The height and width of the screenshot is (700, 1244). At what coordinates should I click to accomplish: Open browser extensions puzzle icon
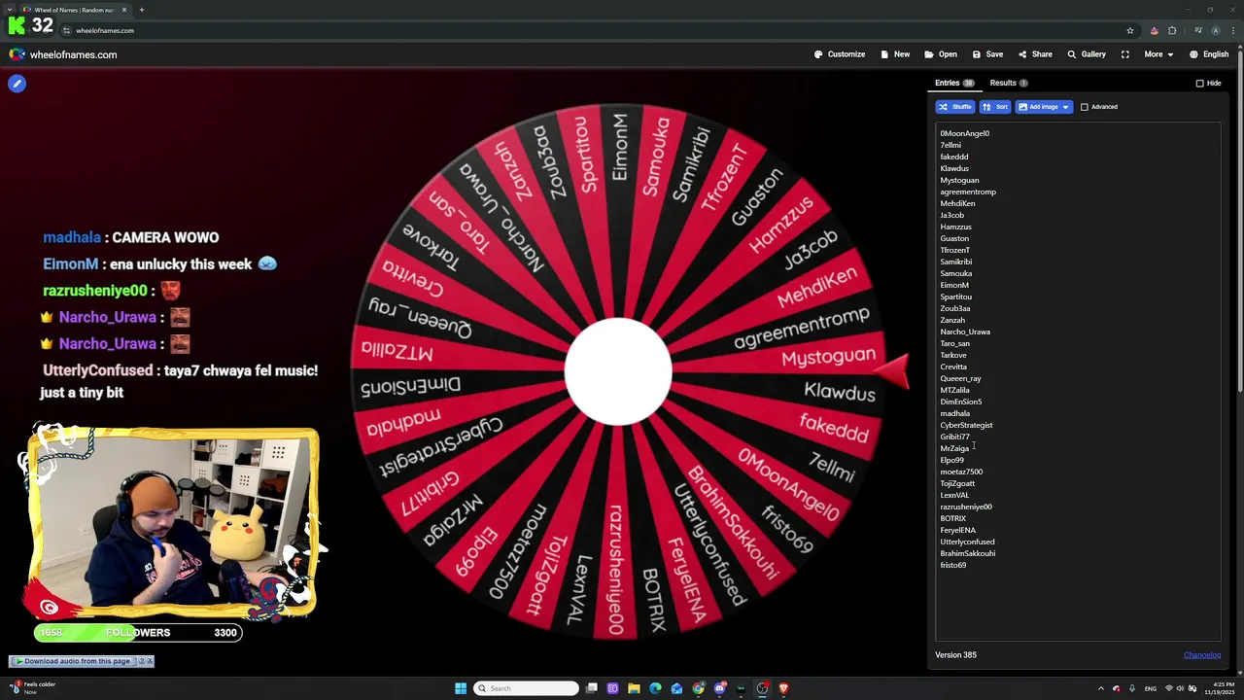(1172, 30)
